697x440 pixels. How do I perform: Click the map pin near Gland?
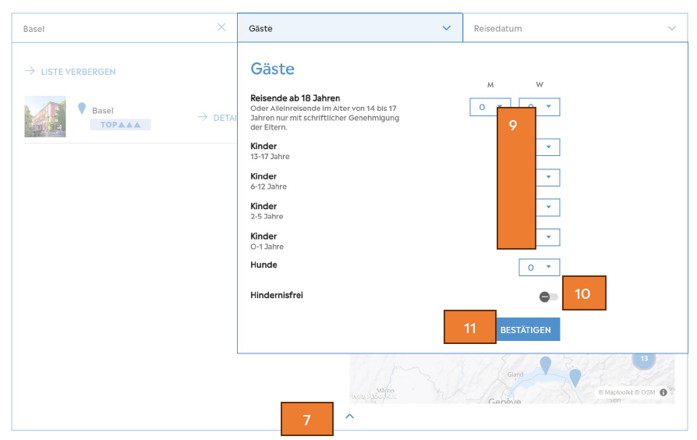pyautogui.click(x=546, y=365)
